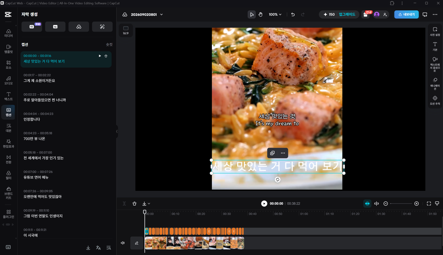Viewport: 443px width, 255px height.
Task: Play the first caption segment
Action: point(100,56)
